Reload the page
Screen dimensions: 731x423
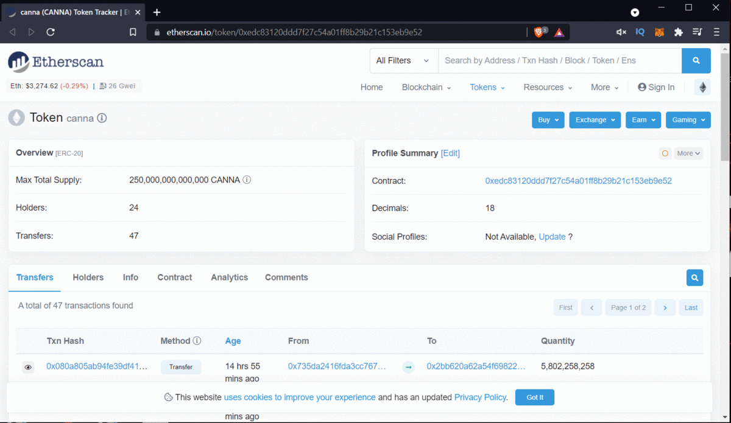[x=51, y=32]
